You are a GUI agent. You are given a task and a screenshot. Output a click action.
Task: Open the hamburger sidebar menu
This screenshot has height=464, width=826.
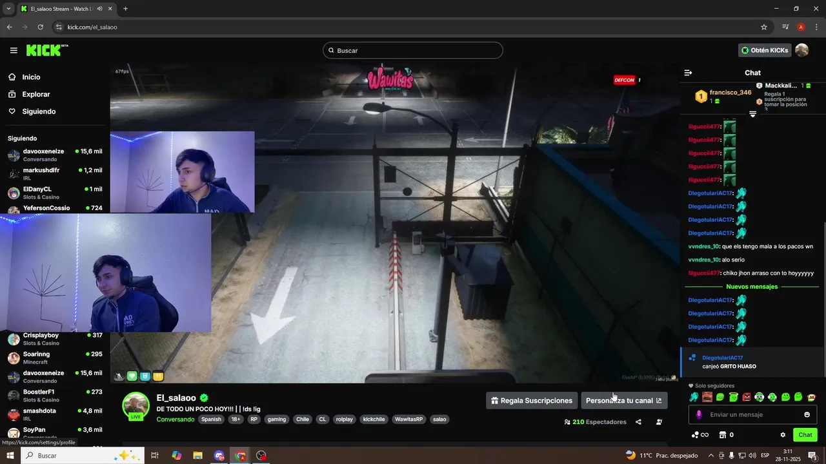(x=14, y=50)
